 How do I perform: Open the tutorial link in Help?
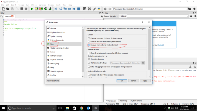point(161,45)
